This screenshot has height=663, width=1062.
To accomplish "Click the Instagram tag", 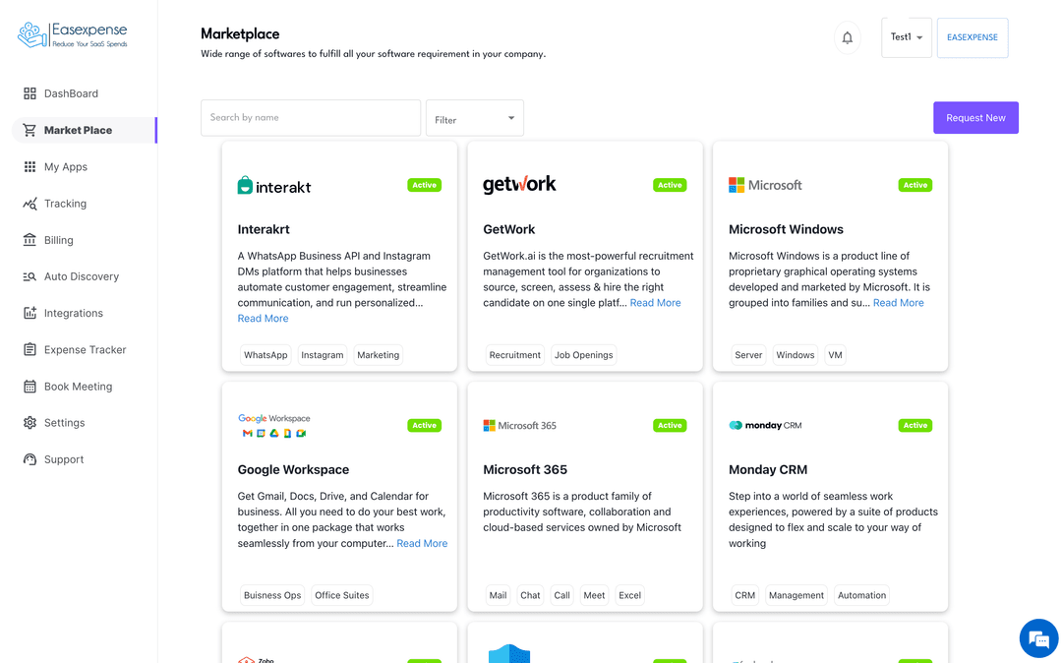I will click(x=323, y=355).
